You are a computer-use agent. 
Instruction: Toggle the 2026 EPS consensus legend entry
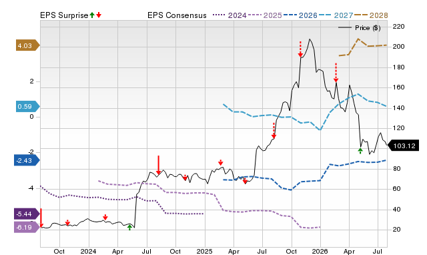click(300, 15)
